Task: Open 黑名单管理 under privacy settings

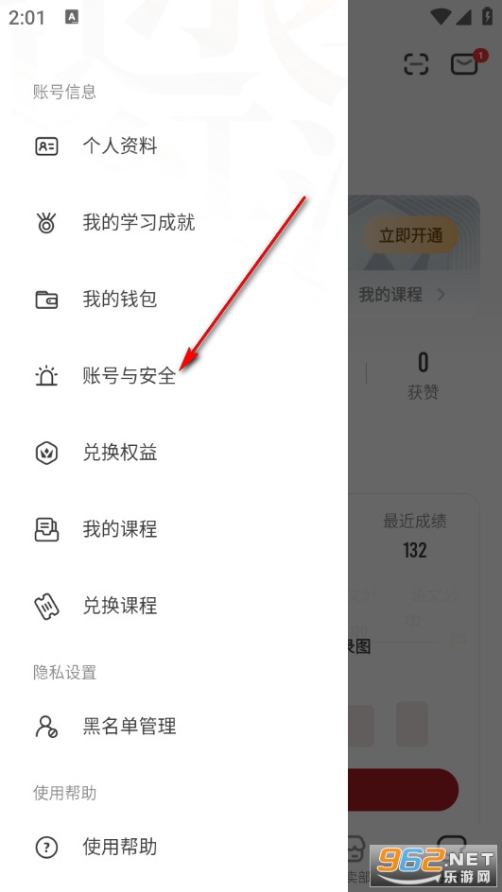Action: pyautogui.click(x=174, y=727)
